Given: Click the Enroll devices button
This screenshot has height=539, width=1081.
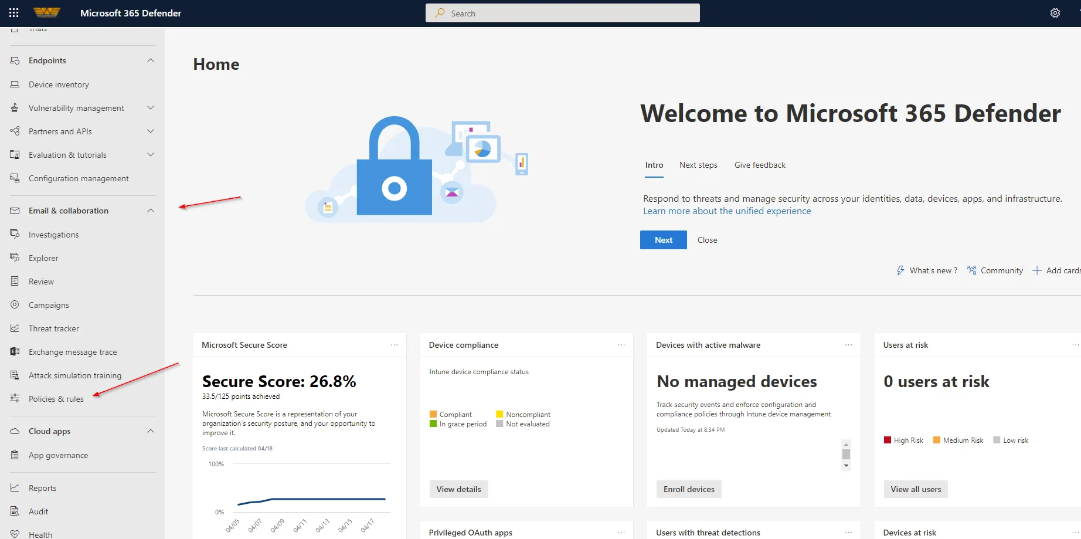Looking at the screenshot, I should (689, 489).
